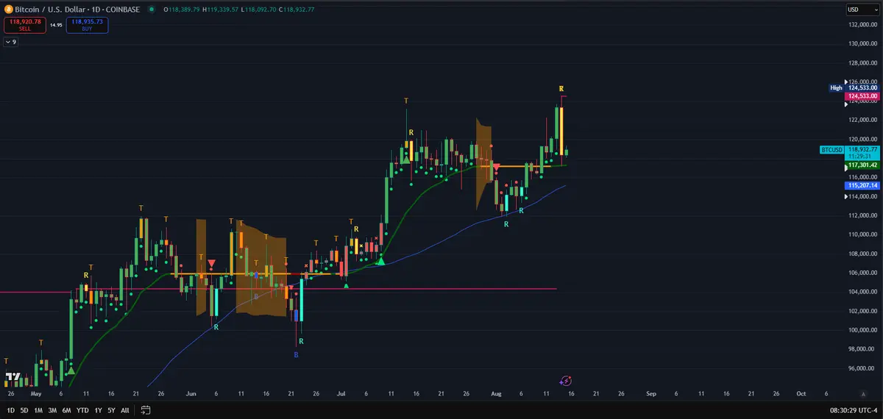The width and height of the screenshot is (883, 419).
Task: Select the YTD time range
Action: pos(82,410)
